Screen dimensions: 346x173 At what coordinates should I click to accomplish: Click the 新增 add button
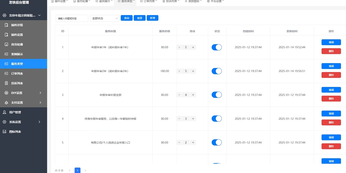coord(153,18)
